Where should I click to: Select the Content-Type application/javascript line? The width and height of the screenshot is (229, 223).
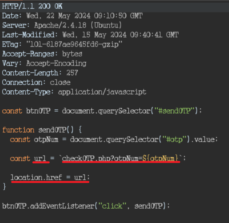[74, 92]
